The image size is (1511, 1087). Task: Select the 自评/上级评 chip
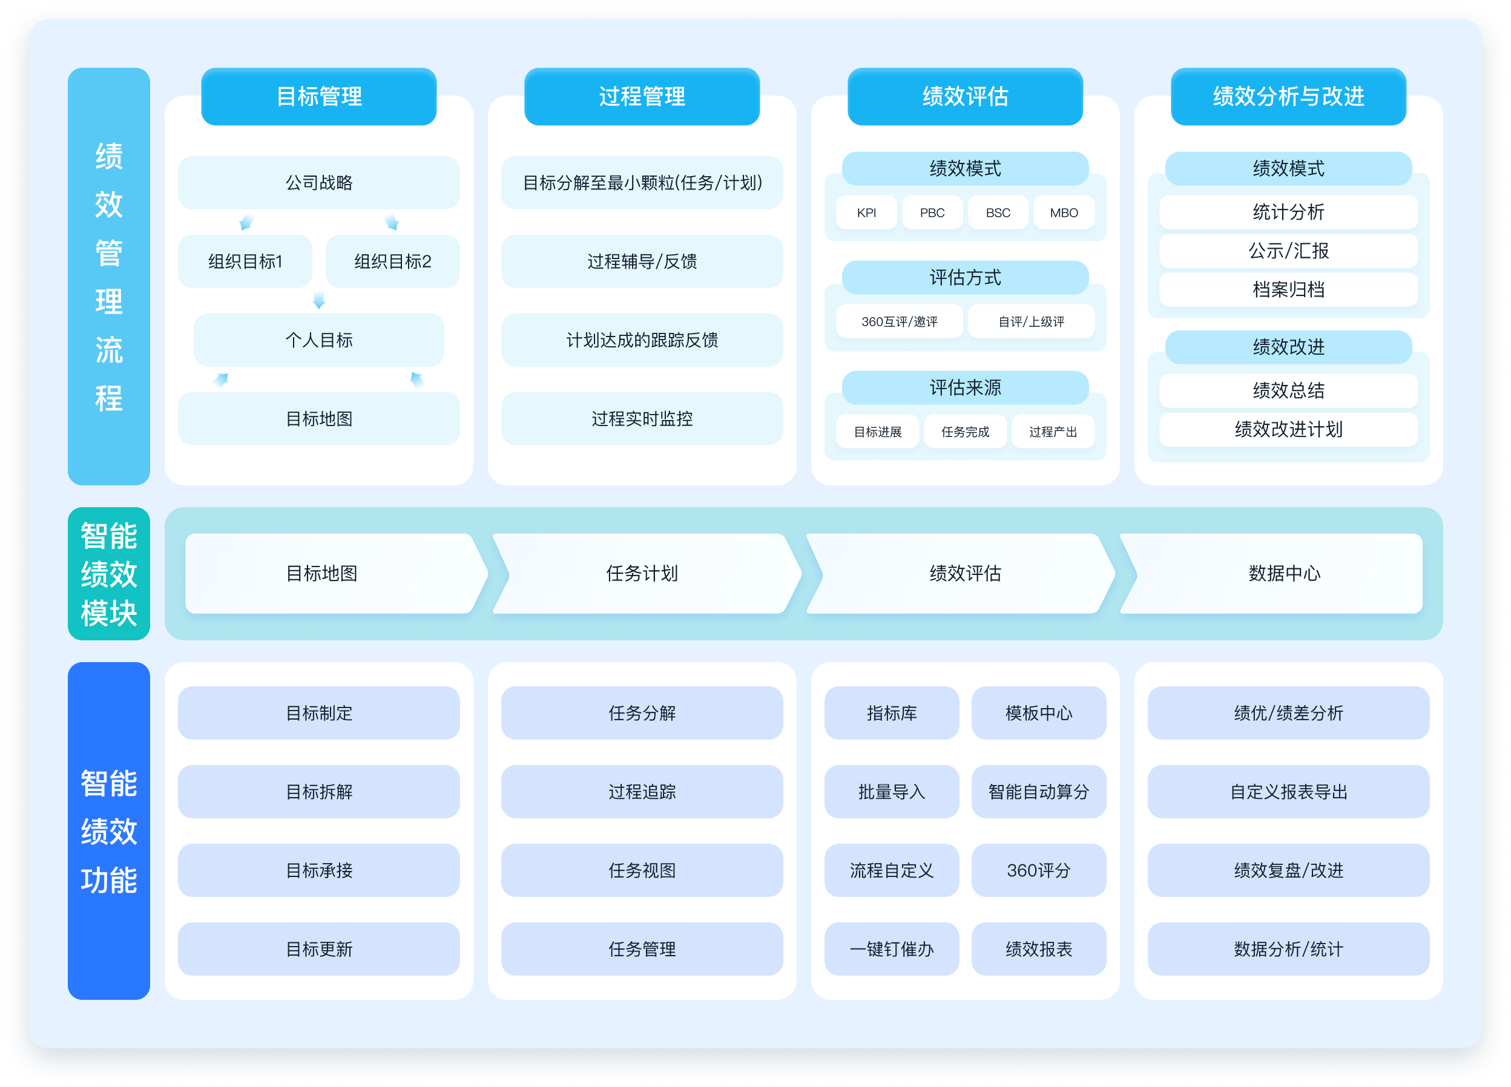tap(1032, 322)
